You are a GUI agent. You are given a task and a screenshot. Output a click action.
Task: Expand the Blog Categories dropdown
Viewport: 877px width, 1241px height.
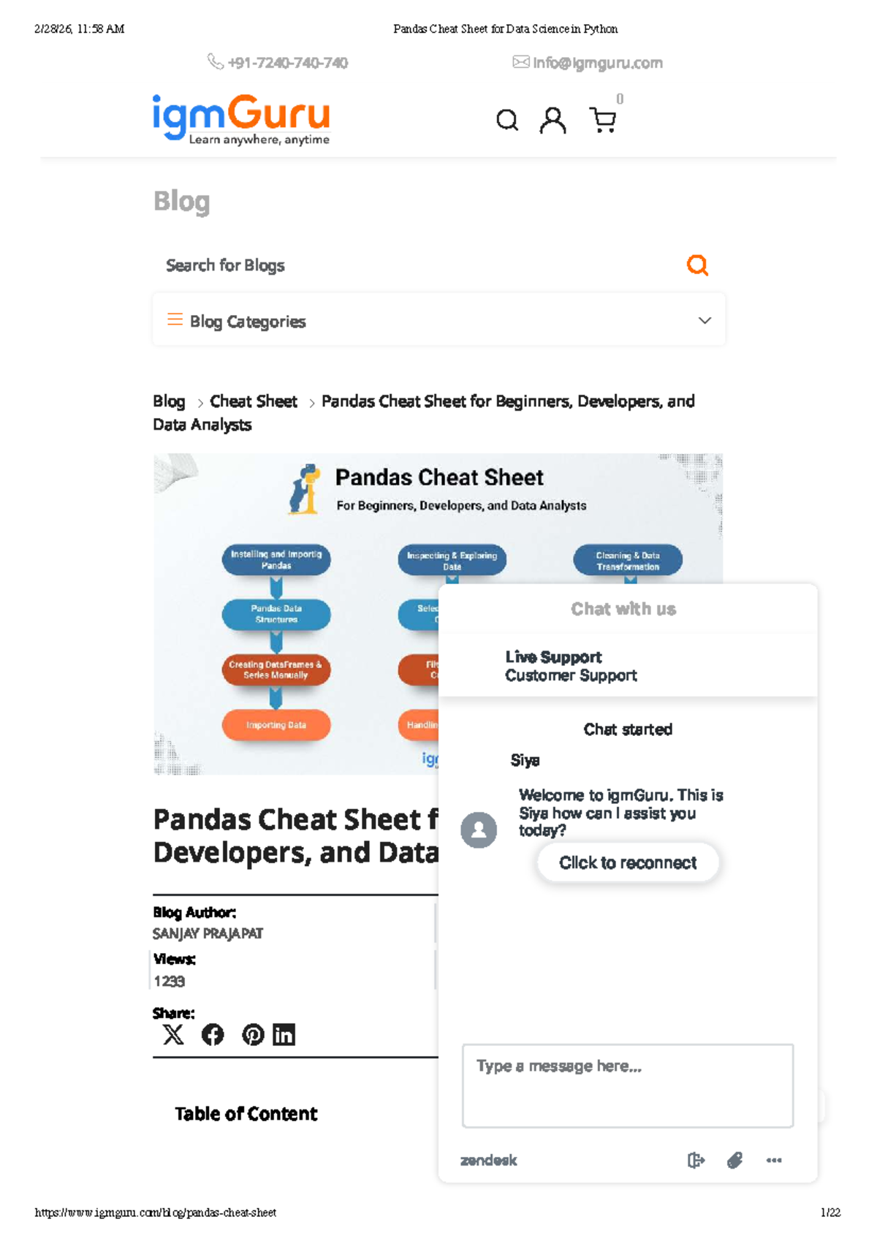pyautogui.click(x=705, y=321)
